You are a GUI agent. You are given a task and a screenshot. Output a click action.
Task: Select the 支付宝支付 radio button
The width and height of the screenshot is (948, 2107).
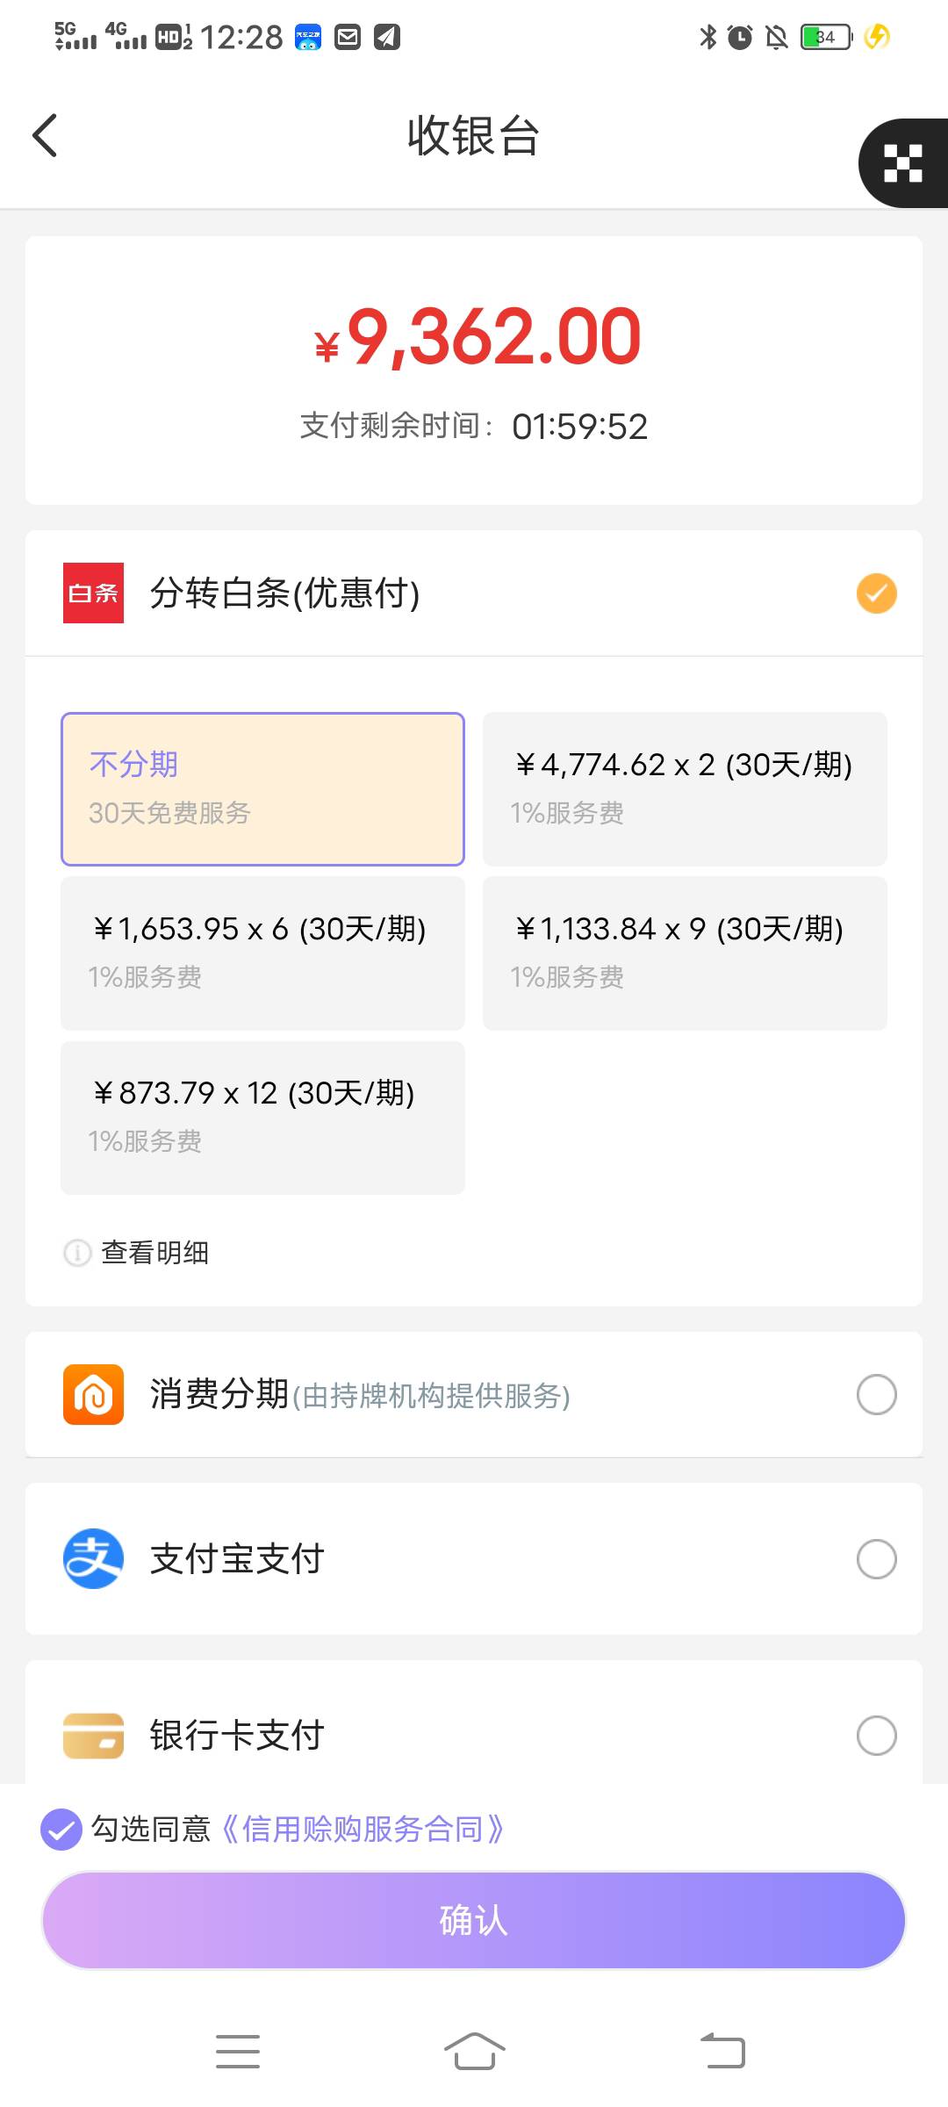876,1559
